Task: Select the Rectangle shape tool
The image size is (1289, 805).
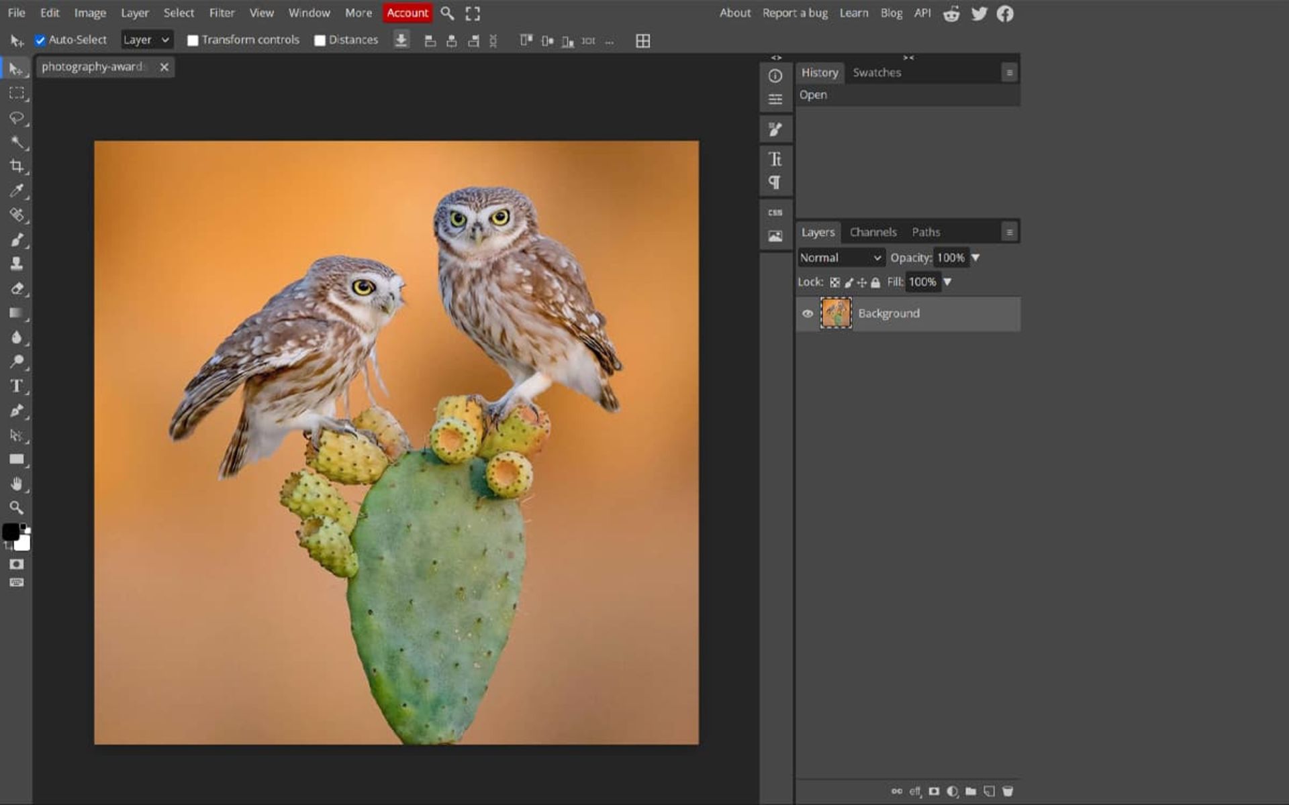Action: point(16,460)
